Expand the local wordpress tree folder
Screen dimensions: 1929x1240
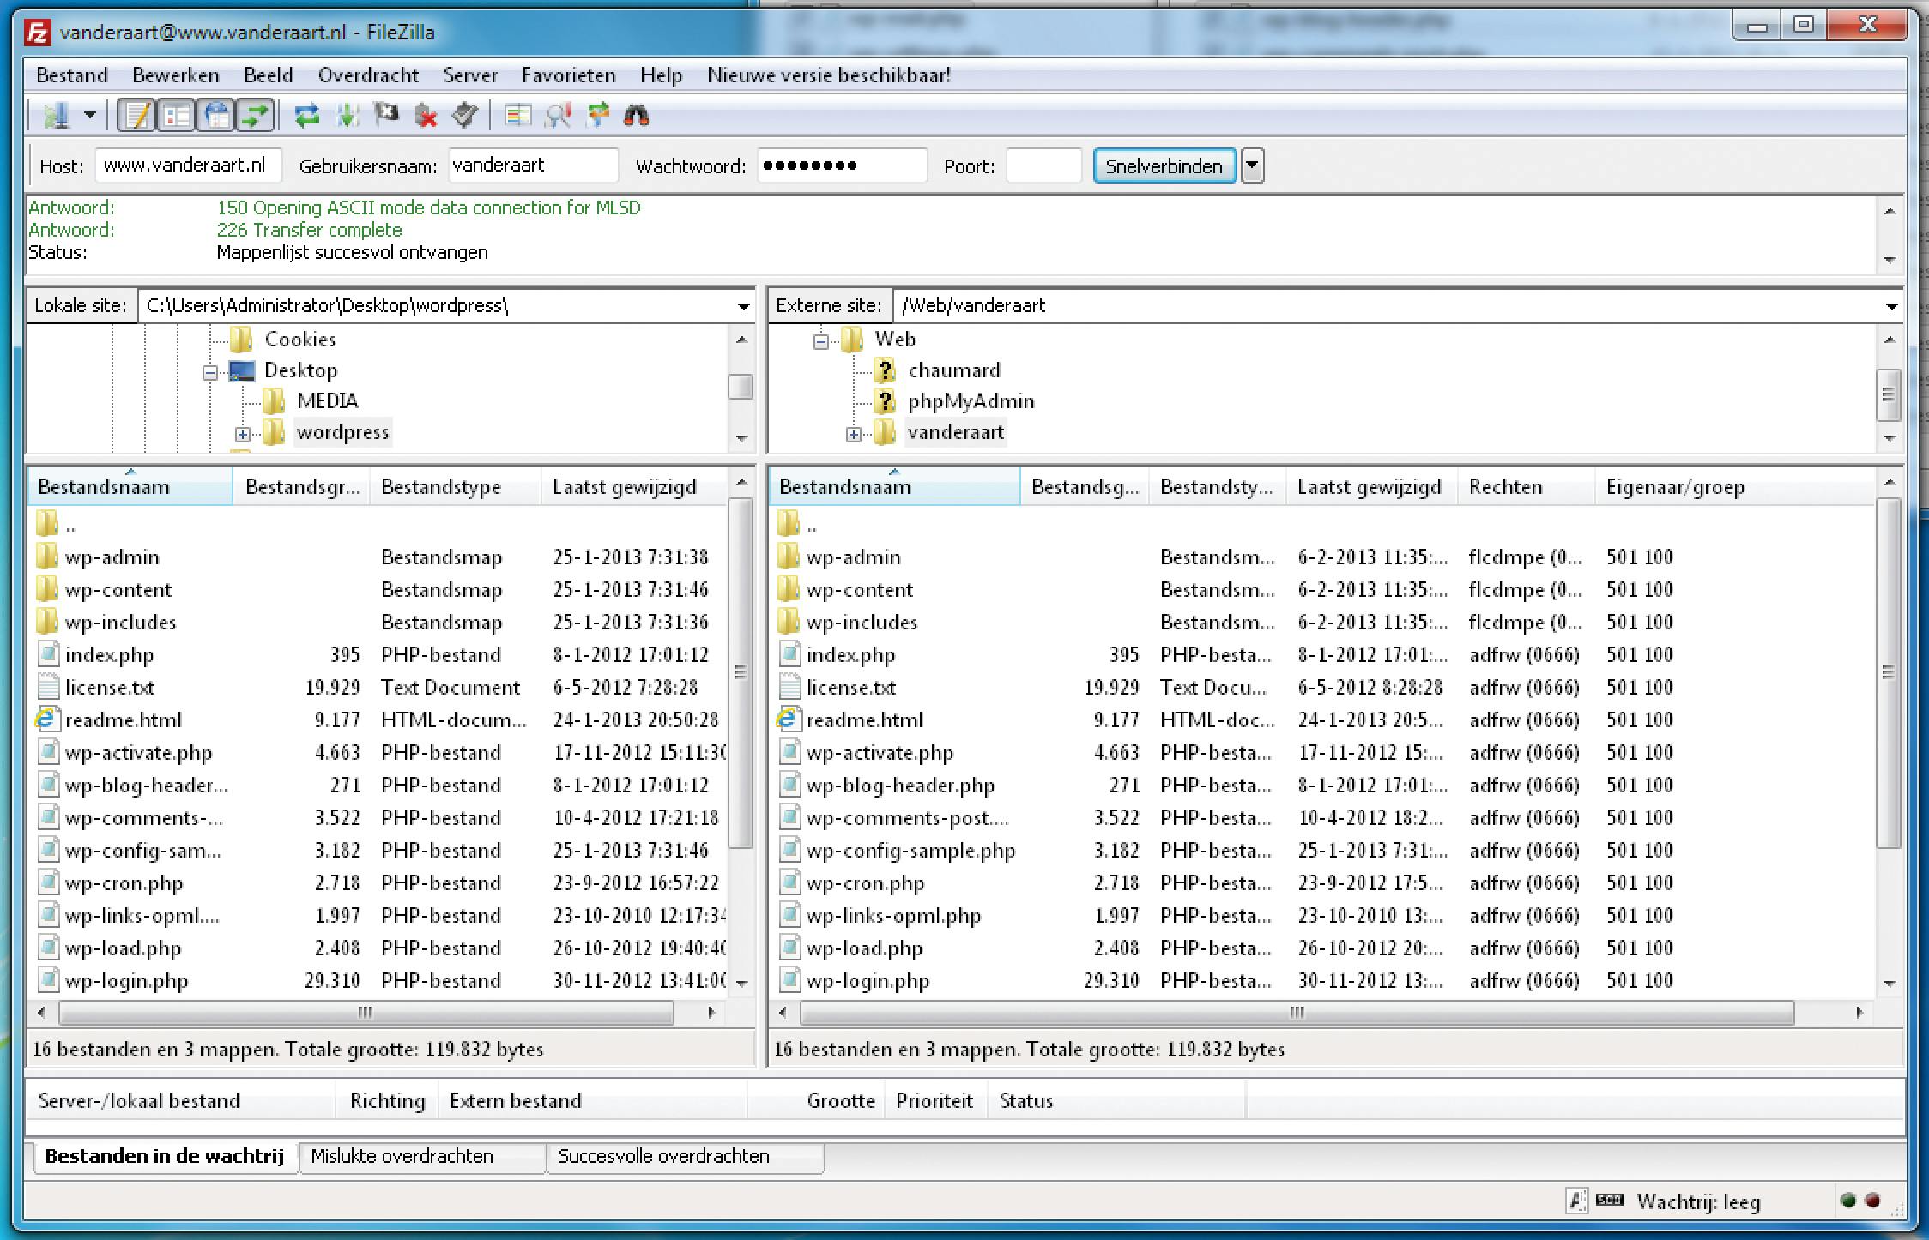click(243, 434)
